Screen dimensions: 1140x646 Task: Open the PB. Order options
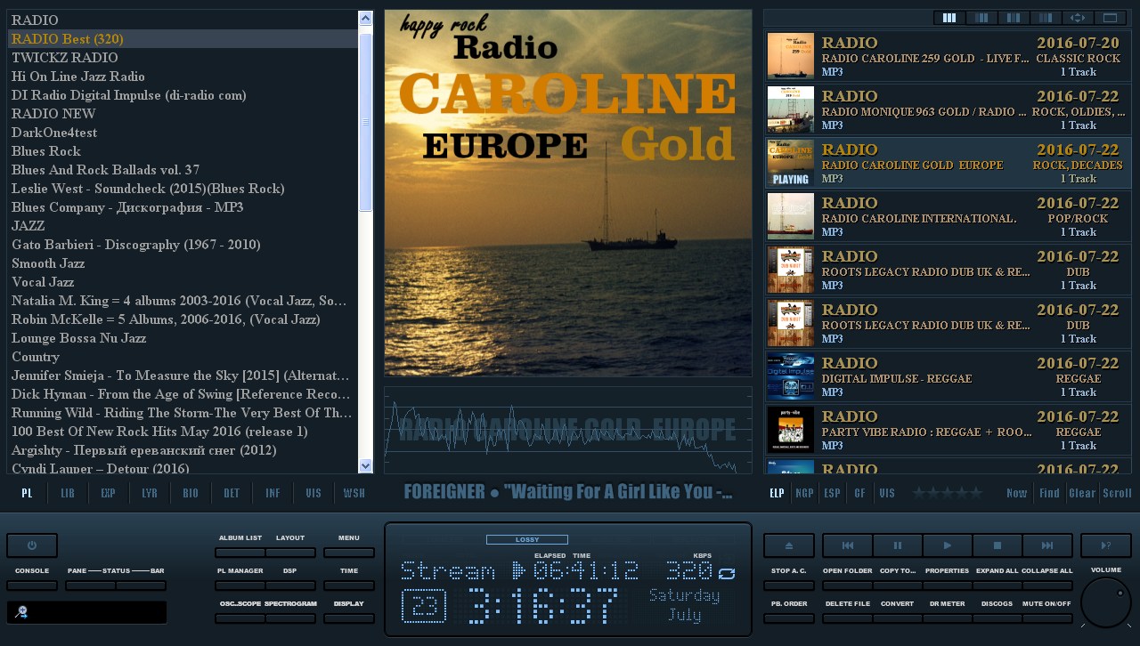(x=788, y=618)
